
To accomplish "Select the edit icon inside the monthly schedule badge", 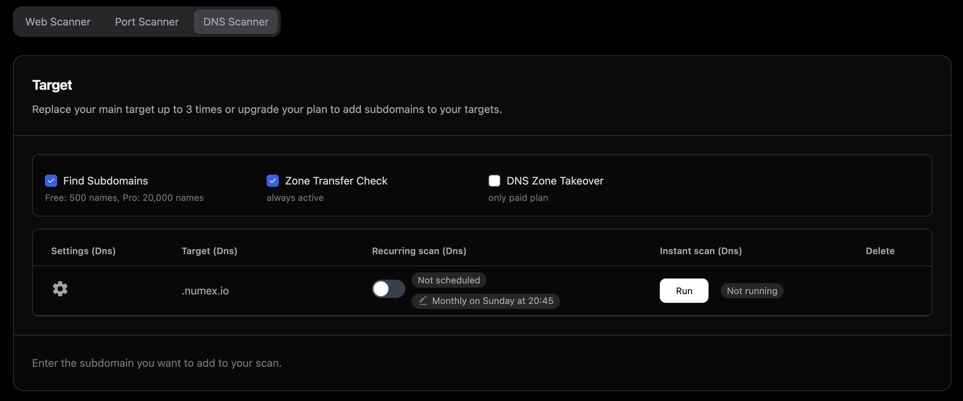I will [424, 301].
